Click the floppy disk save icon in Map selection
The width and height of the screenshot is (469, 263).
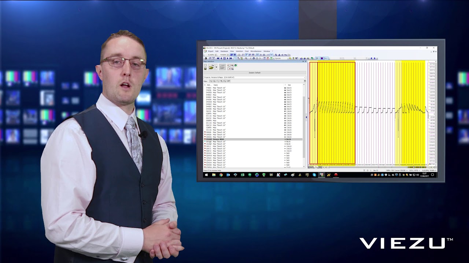205,69
